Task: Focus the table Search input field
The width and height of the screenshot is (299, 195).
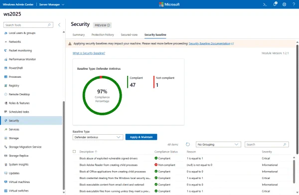Action: coord(267,145)
